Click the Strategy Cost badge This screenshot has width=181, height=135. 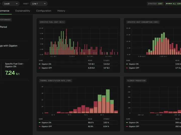155,4
